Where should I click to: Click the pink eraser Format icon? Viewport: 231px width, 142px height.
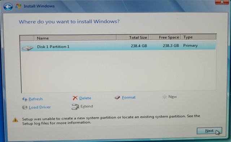(117, 97)
